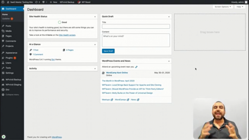The height and width of the screenshot is (140, 249).
Task: Open The Month in WordPress: April 2020
Action: (118, 81)
